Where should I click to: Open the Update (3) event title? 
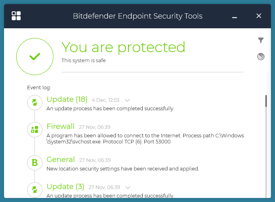[x=66, y=187]
